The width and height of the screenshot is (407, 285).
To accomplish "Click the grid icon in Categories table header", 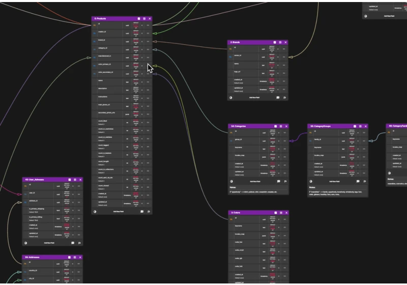I will tap(281, 126).
